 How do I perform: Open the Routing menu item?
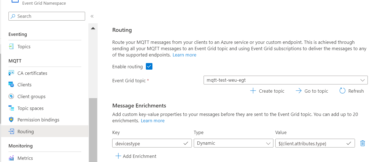click(x=26, y=132)
